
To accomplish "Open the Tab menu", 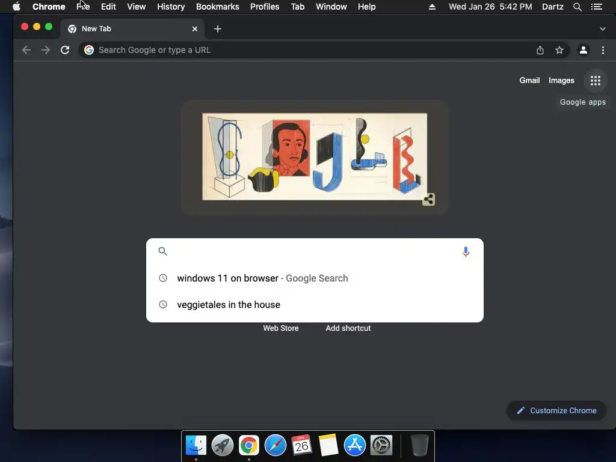I will pyautogui.click(x=298, y=7).
